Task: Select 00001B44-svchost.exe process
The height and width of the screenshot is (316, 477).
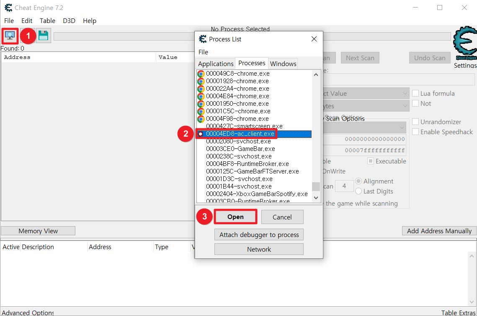Action: pyautogui.click(x=254, y=186)
